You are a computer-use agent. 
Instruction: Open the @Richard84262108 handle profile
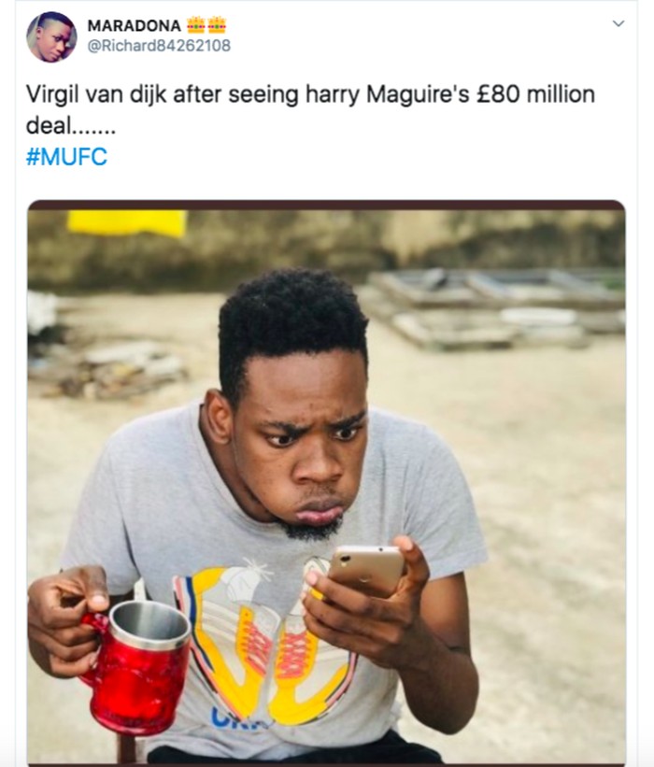(158, 45)
